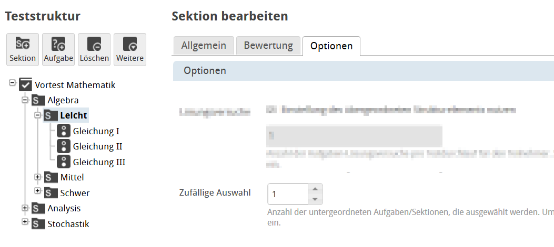554x247 pixels.
Task: Click the Vortest Mathematik test icon
Action: tap(25, 85)
